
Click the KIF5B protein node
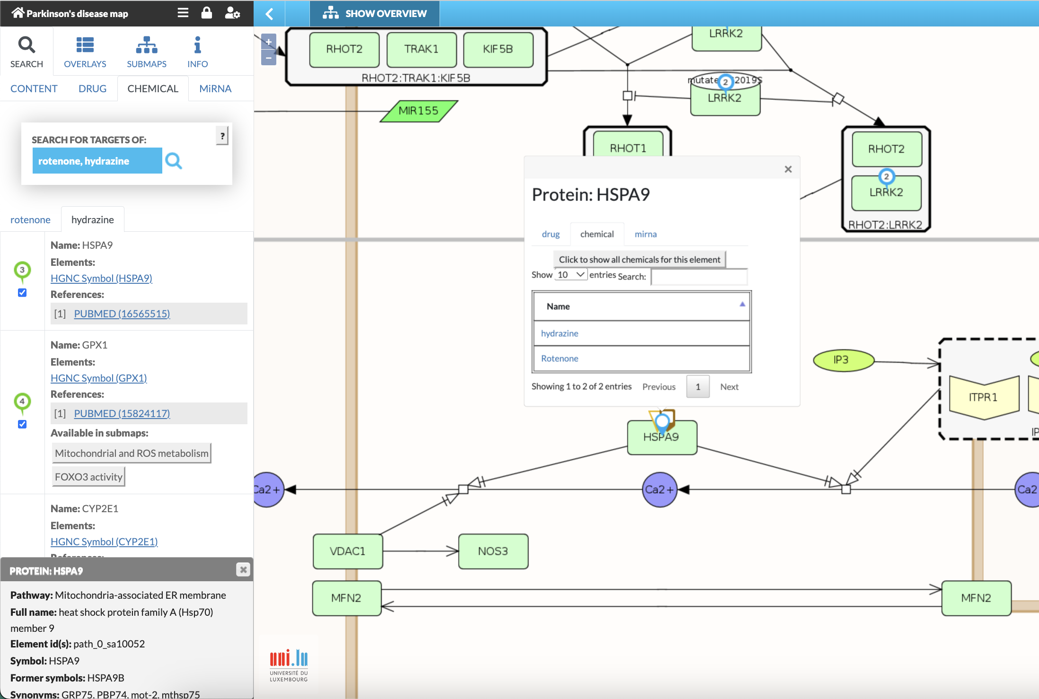(x=498, y=49)
